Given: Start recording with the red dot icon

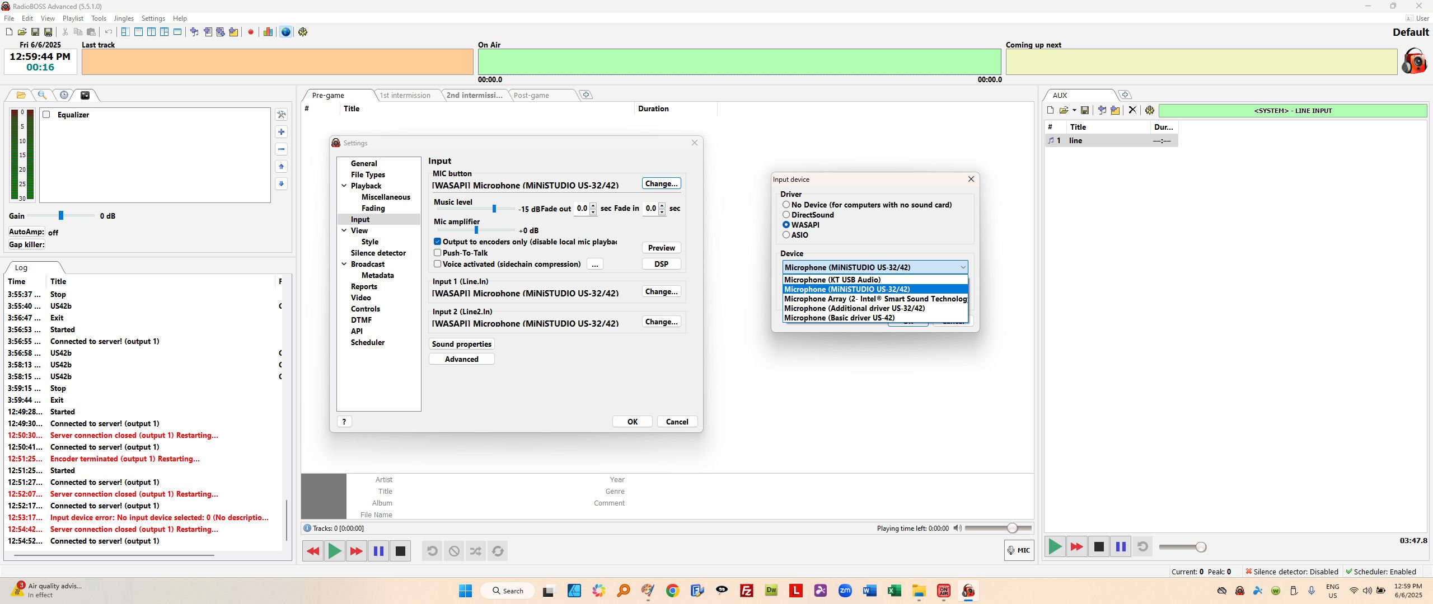Looking at the screenshot, I should pos(250,32).
